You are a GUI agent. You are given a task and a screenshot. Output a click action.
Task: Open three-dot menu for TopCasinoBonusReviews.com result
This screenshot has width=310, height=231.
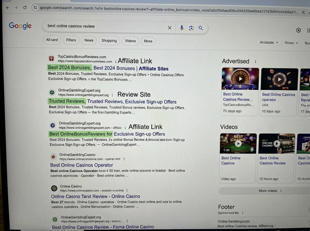click(115, 62)
